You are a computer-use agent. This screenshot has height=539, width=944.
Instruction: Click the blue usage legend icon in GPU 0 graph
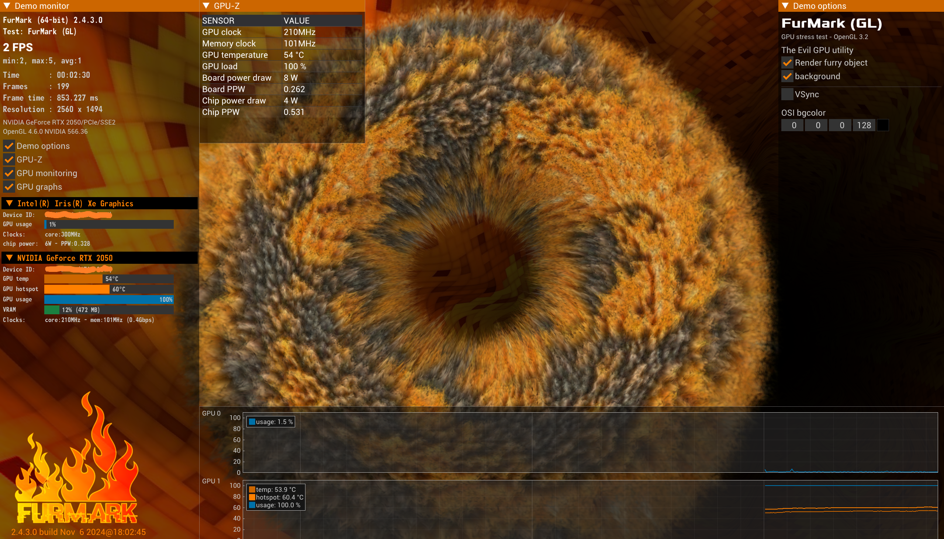[x=252, y=421]
